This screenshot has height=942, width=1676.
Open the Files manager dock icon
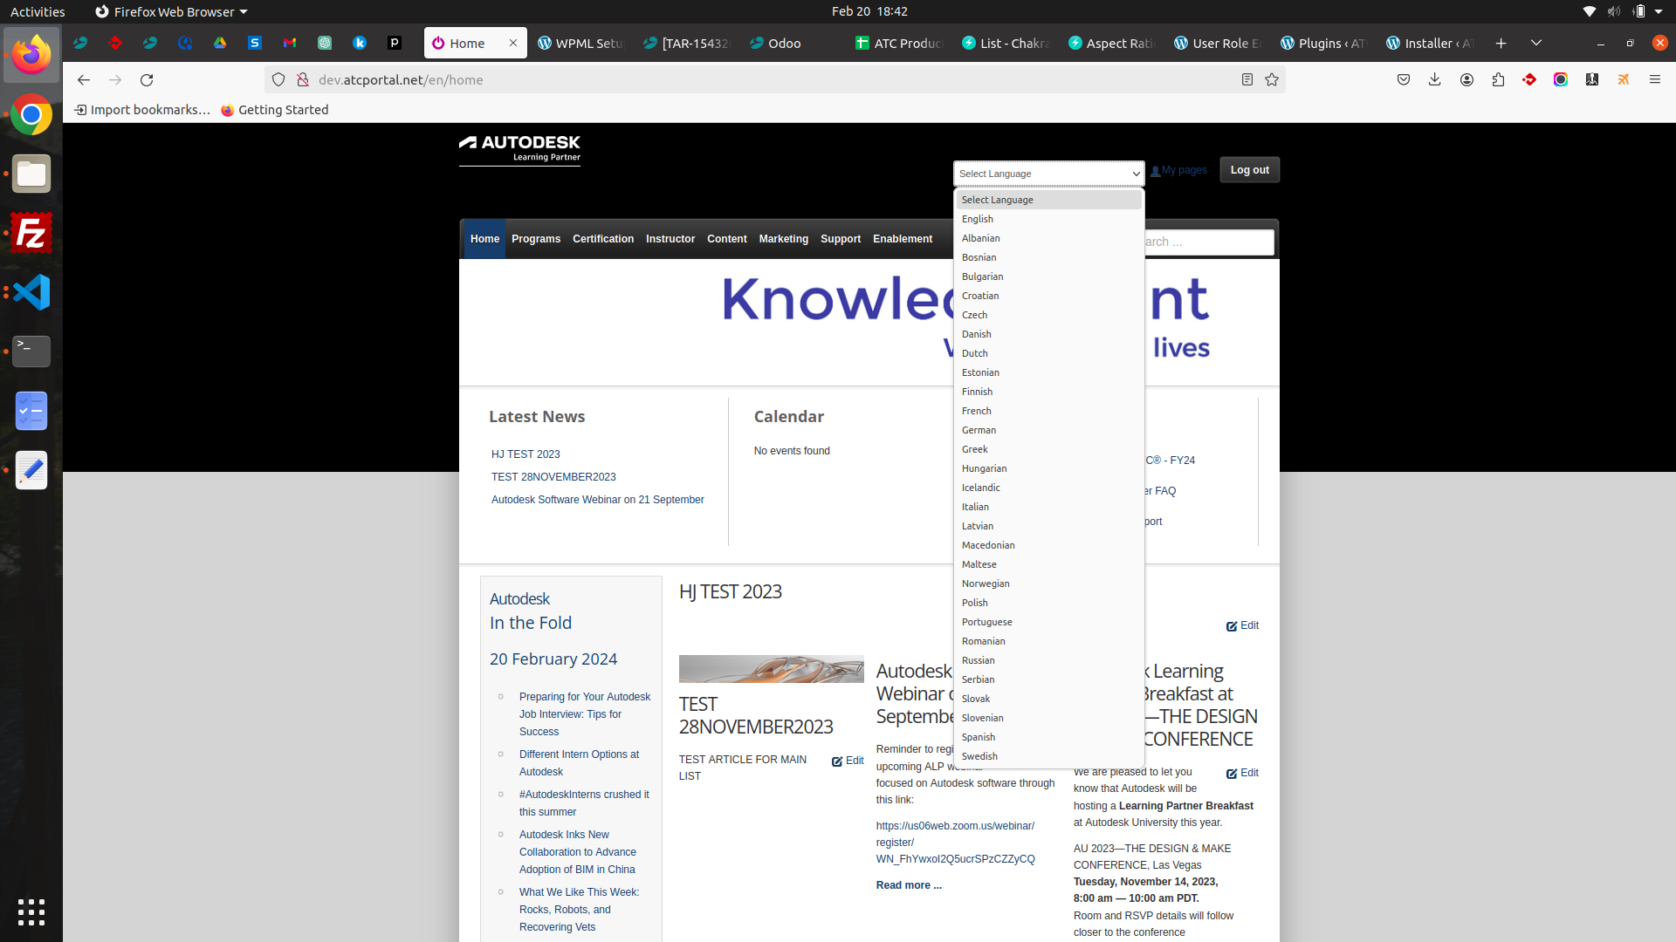tap(31, 174)
